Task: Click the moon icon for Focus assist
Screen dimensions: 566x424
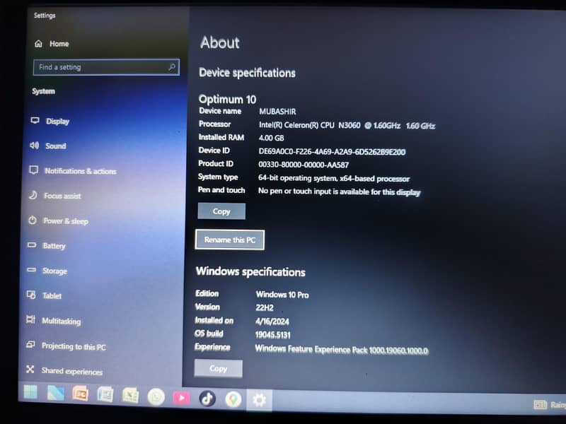Action: pos(33,195)
